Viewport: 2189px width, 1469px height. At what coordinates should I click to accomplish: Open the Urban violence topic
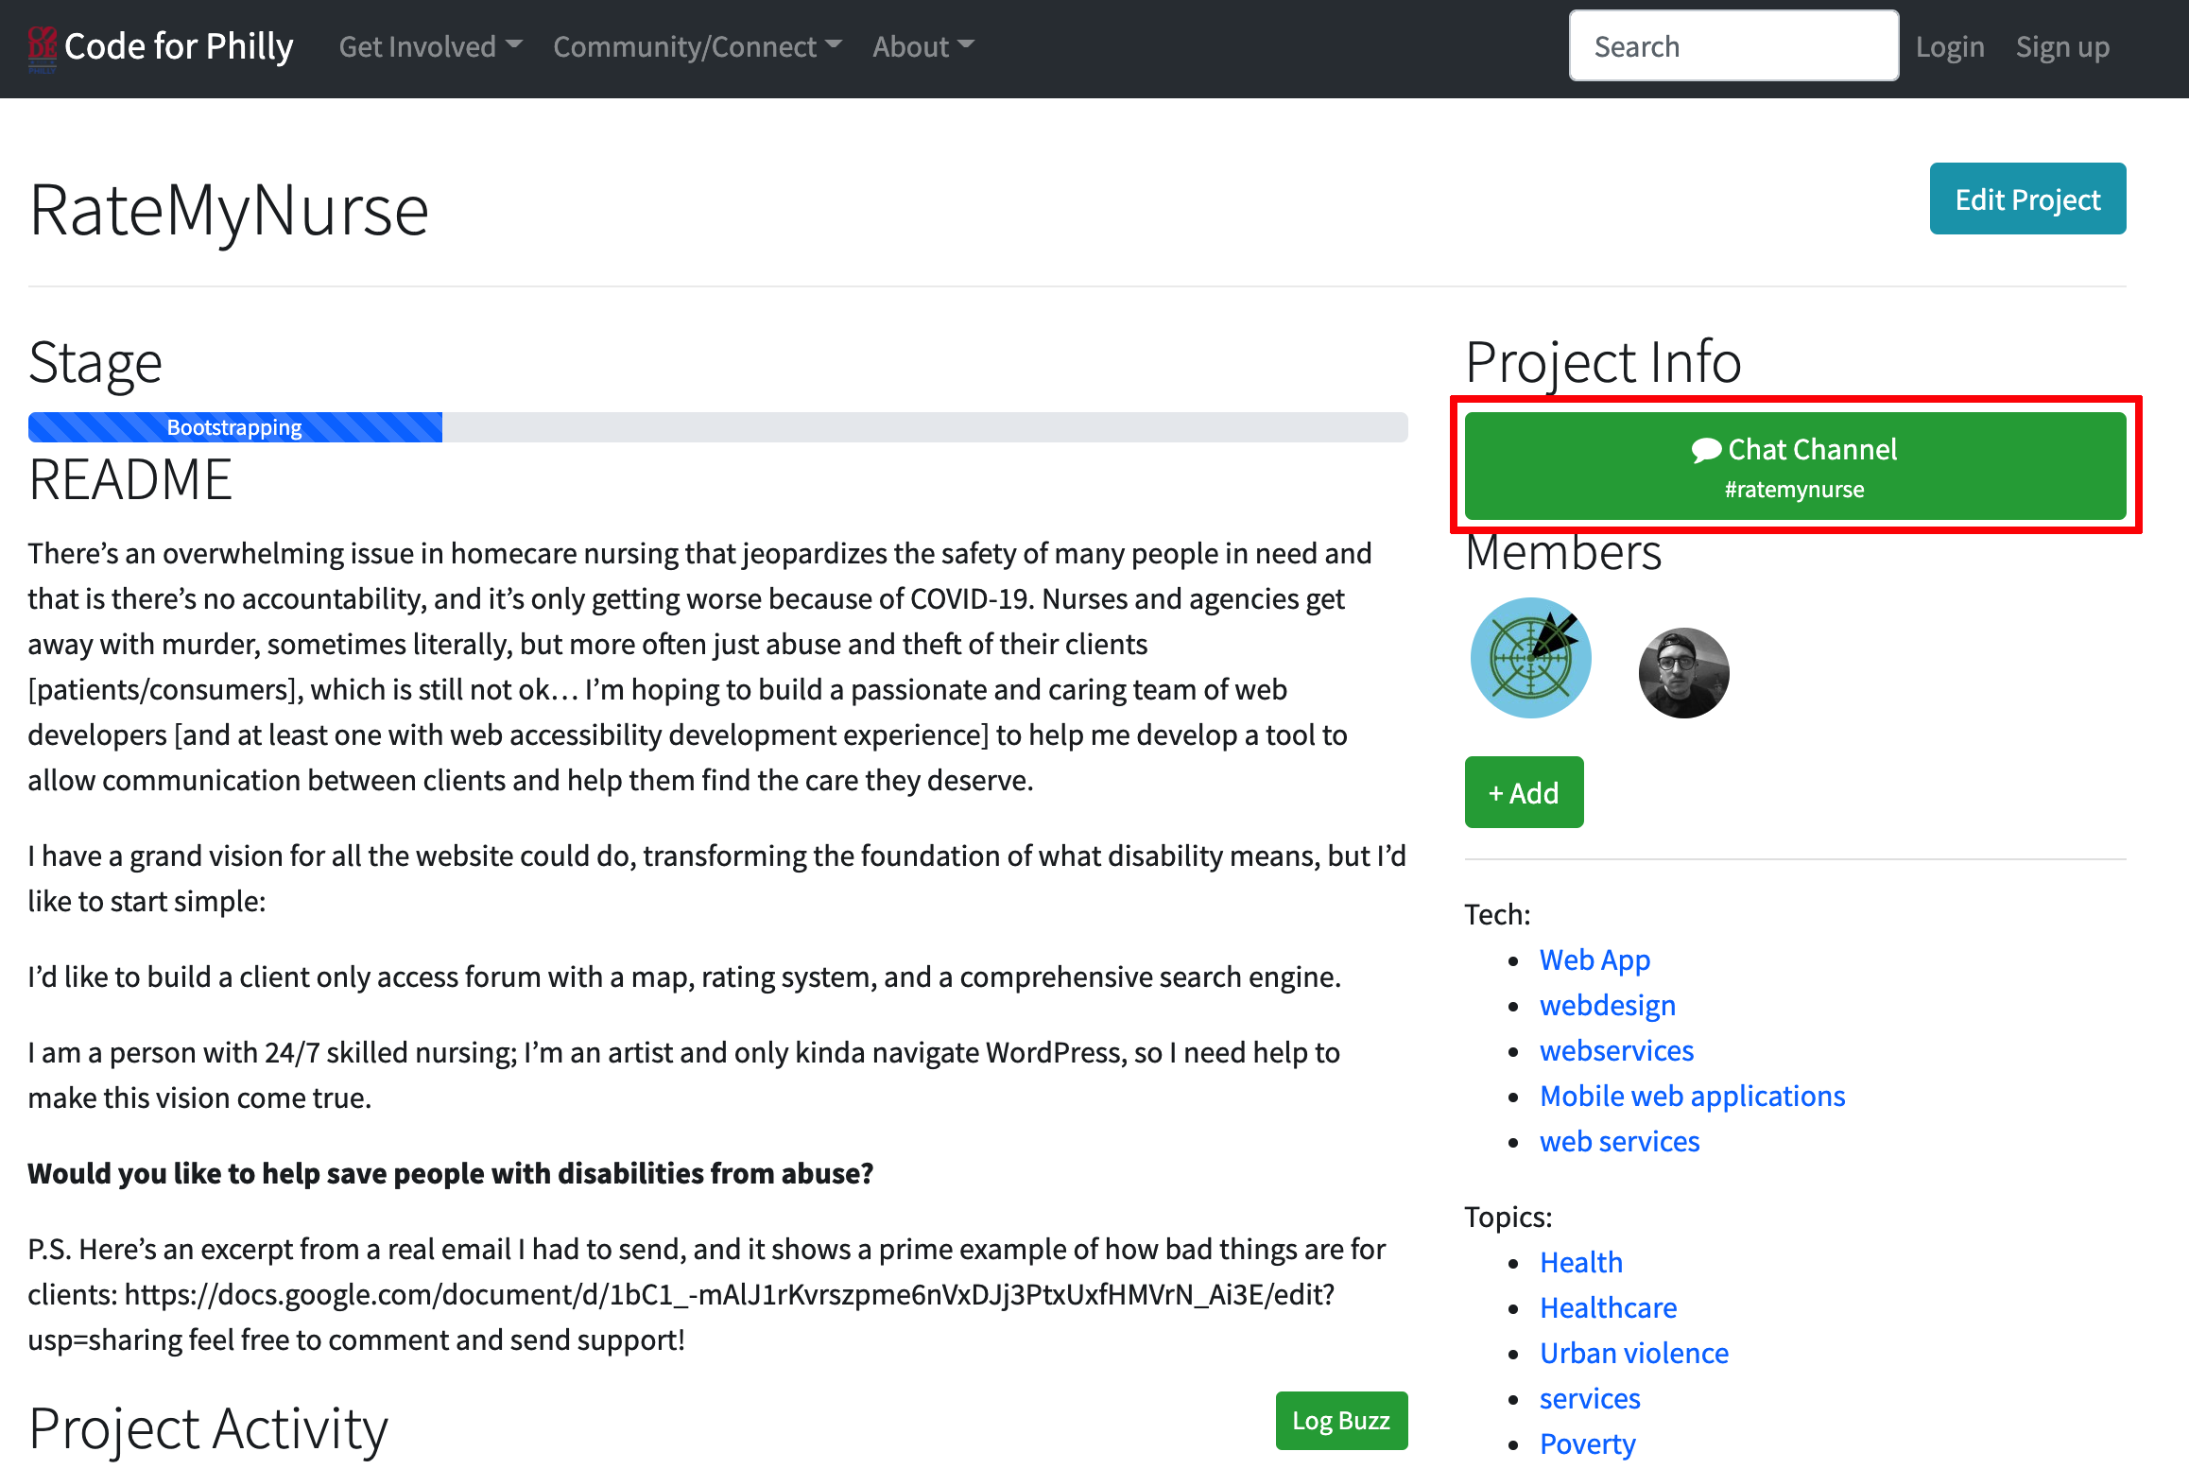click(x=1633, y=1353)
